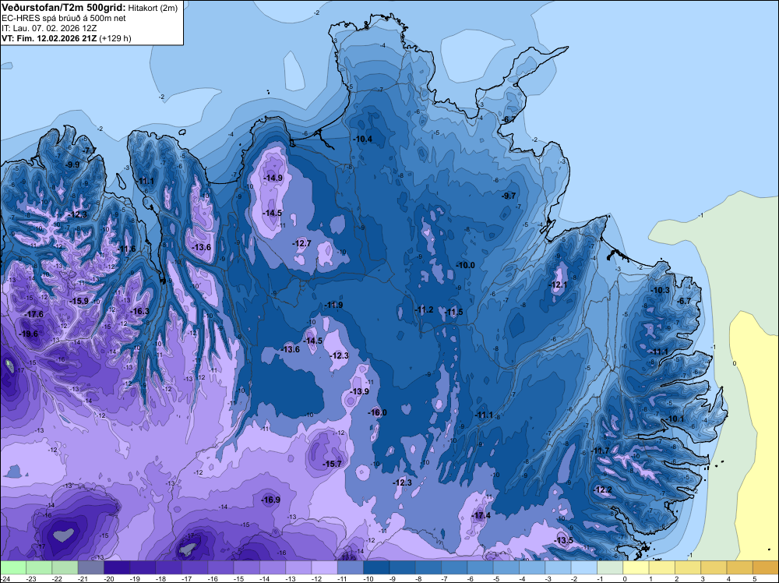Click the -13.5 temperature label
779x583 pixels.
tap(564, 541)
